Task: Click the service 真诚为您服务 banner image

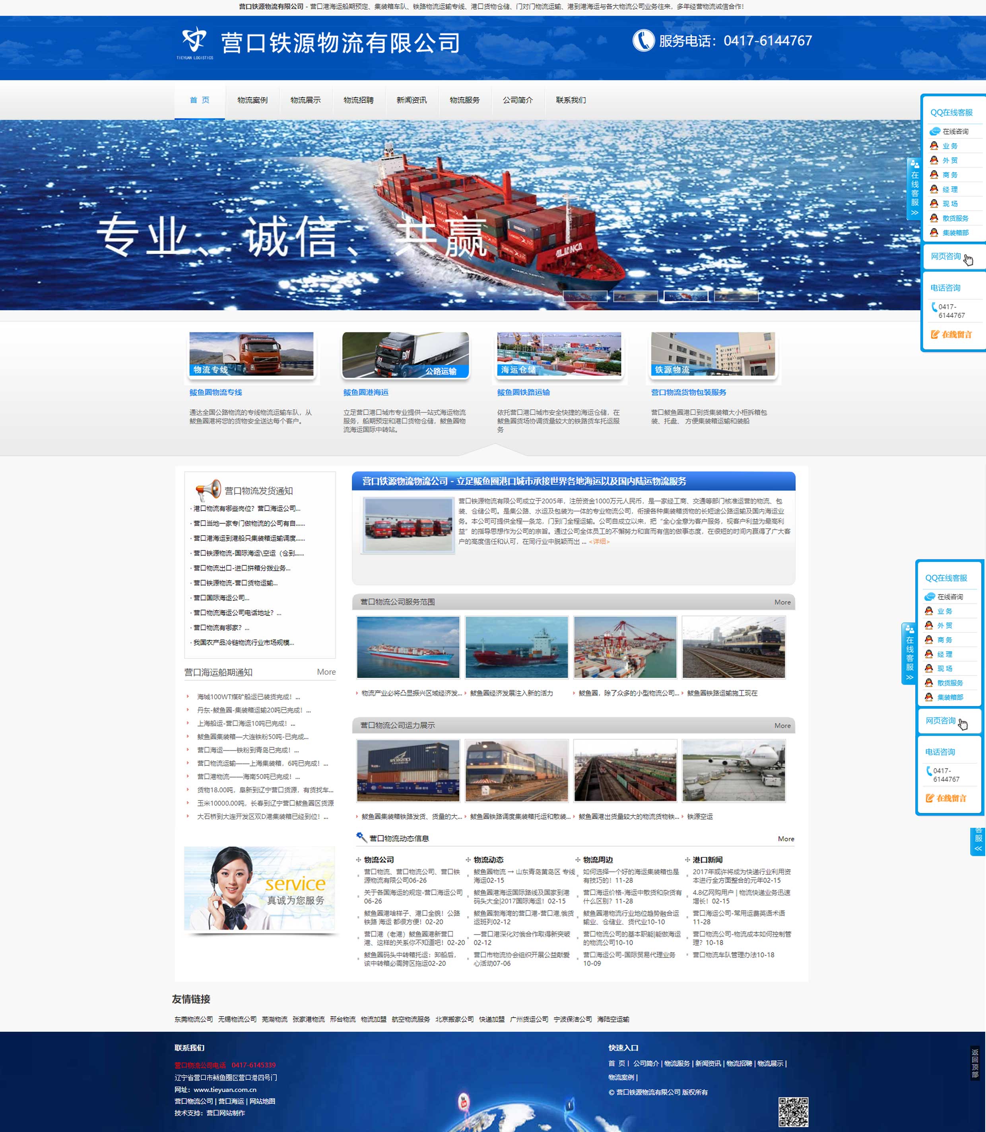Action: pyautogui.click(x=259, y=888)
